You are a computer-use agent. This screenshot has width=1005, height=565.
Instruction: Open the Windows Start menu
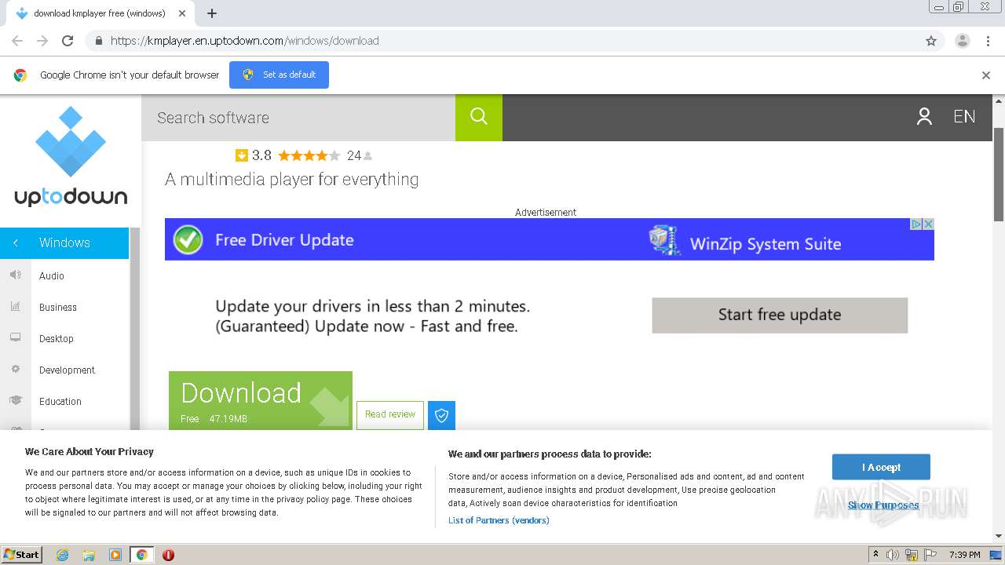(x=22, y=555)
